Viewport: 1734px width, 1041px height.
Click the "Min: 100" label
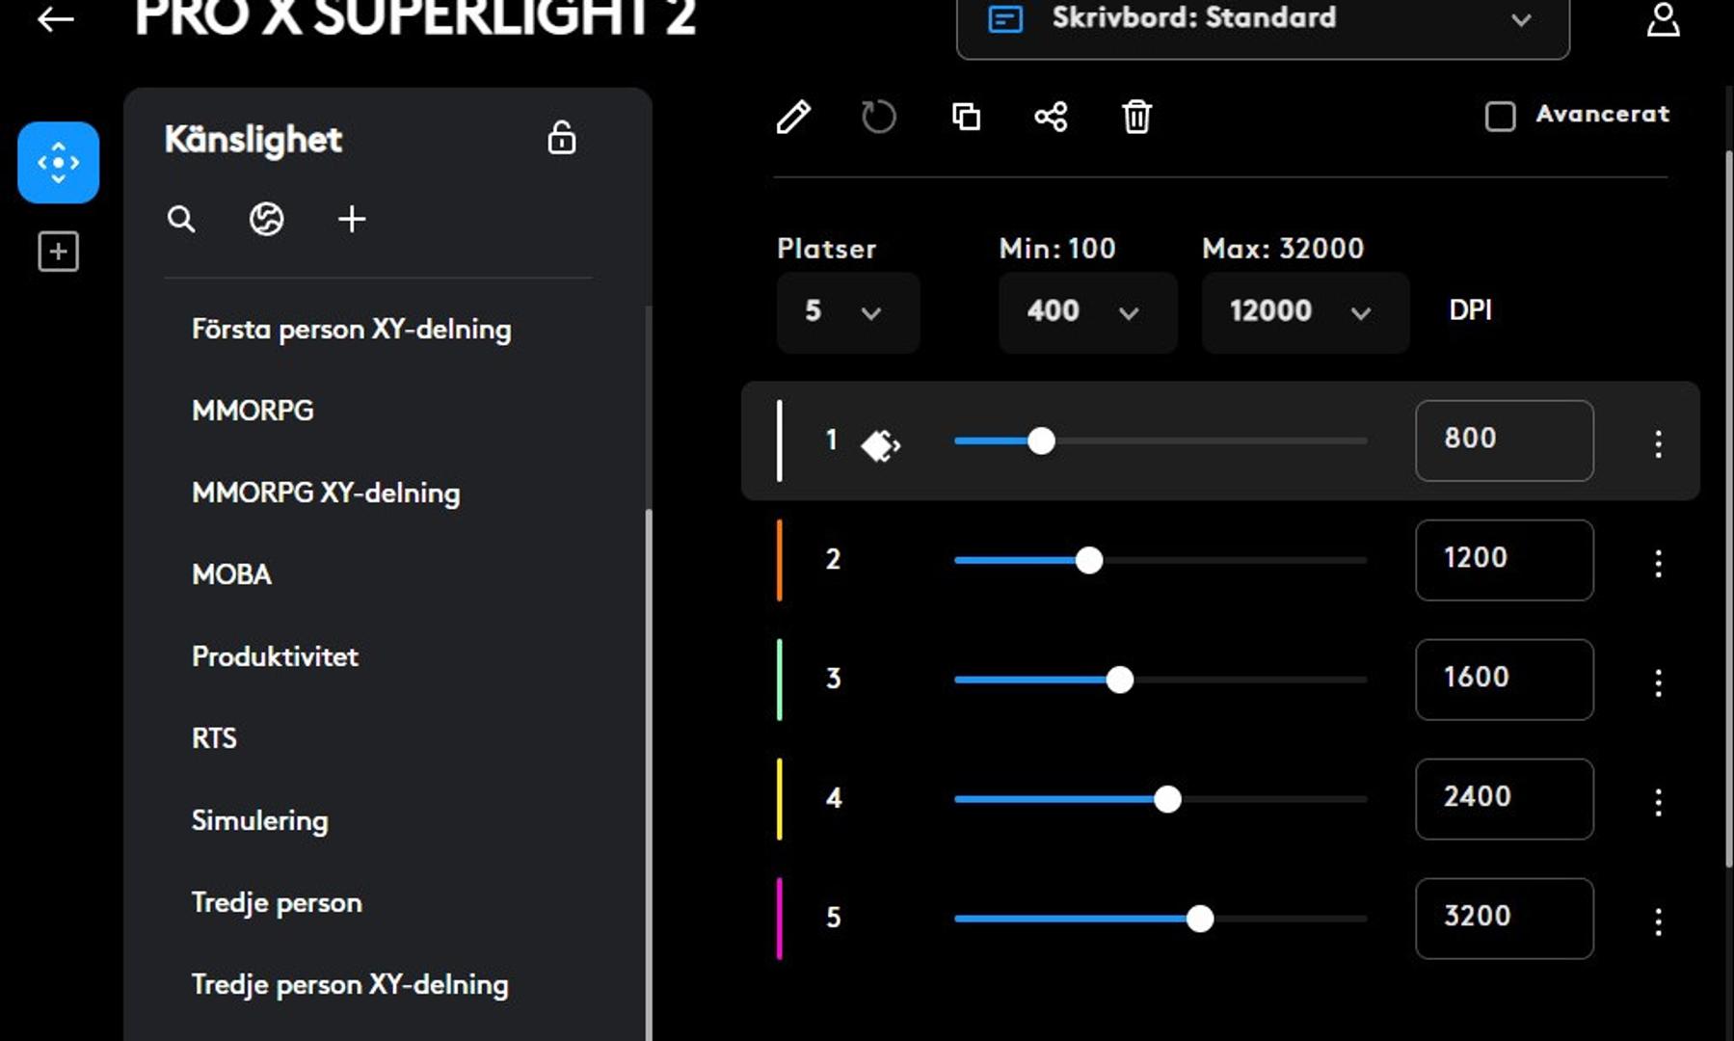click(1057, 249)
